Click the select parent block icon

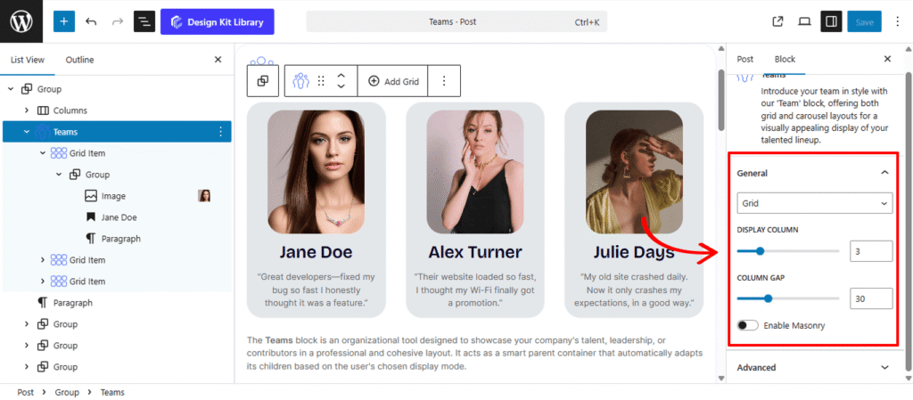pos(263,81)
